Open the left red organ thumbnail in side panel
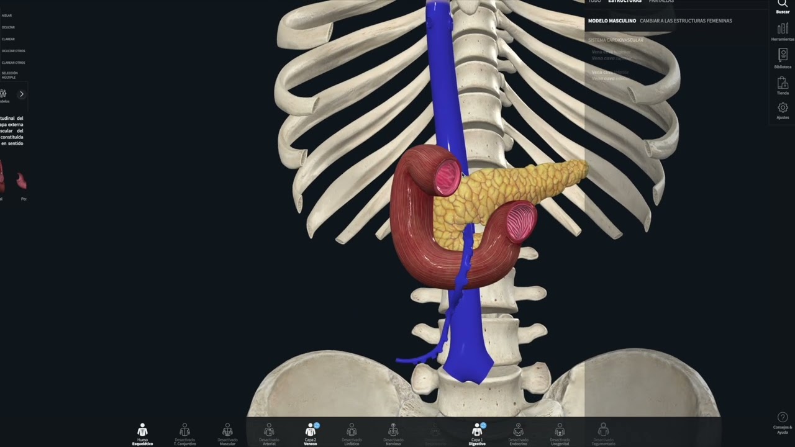This screenshot has width=795, height=447. pos(2,177)
